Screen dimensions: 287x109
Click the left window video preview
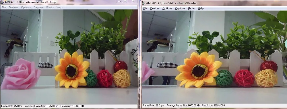click(69, 57)
